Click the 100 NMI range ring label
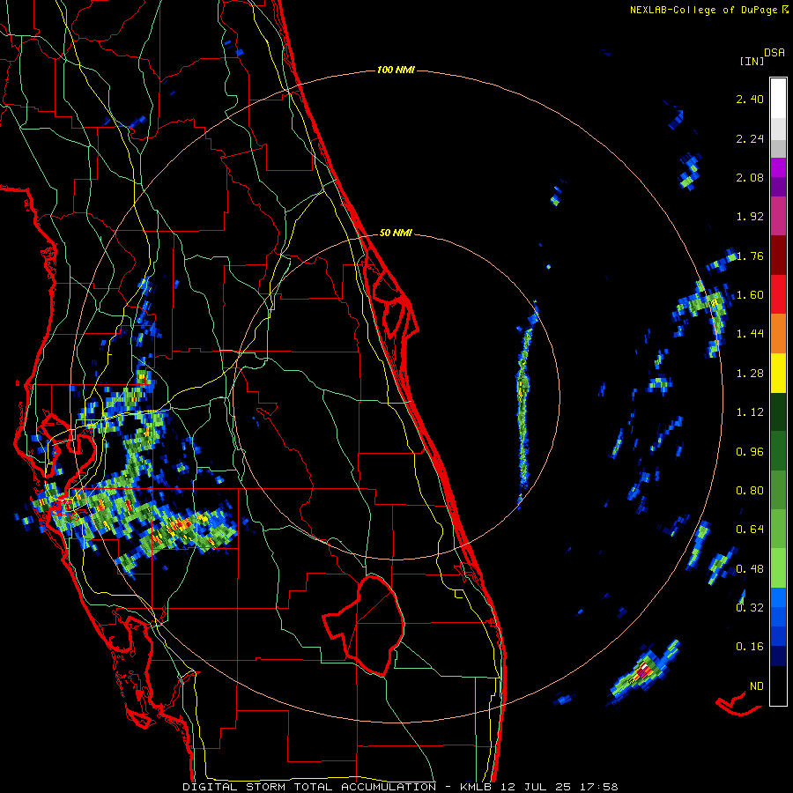The height and width of the screenshot is (793, 793). [396, 70]
